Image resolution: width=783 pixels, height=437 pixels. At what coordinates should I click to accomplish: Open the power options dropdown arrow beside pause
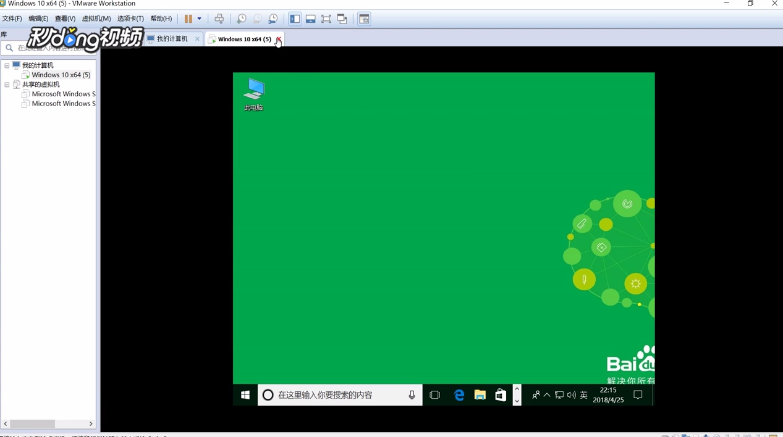point(199,19)
